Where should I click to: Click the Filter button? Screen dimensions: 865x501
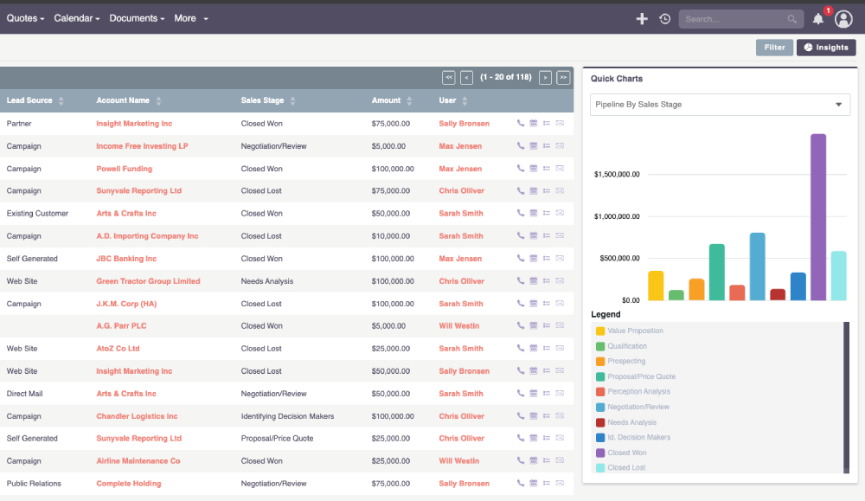pyautogui.click(x=774, y=48)
